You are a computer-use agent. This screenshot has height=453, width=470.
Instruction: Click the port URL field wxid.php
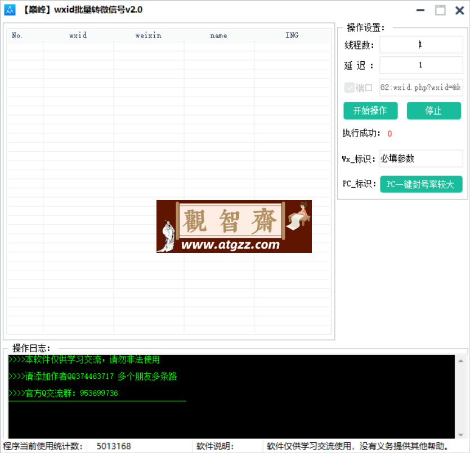point(421,87)
